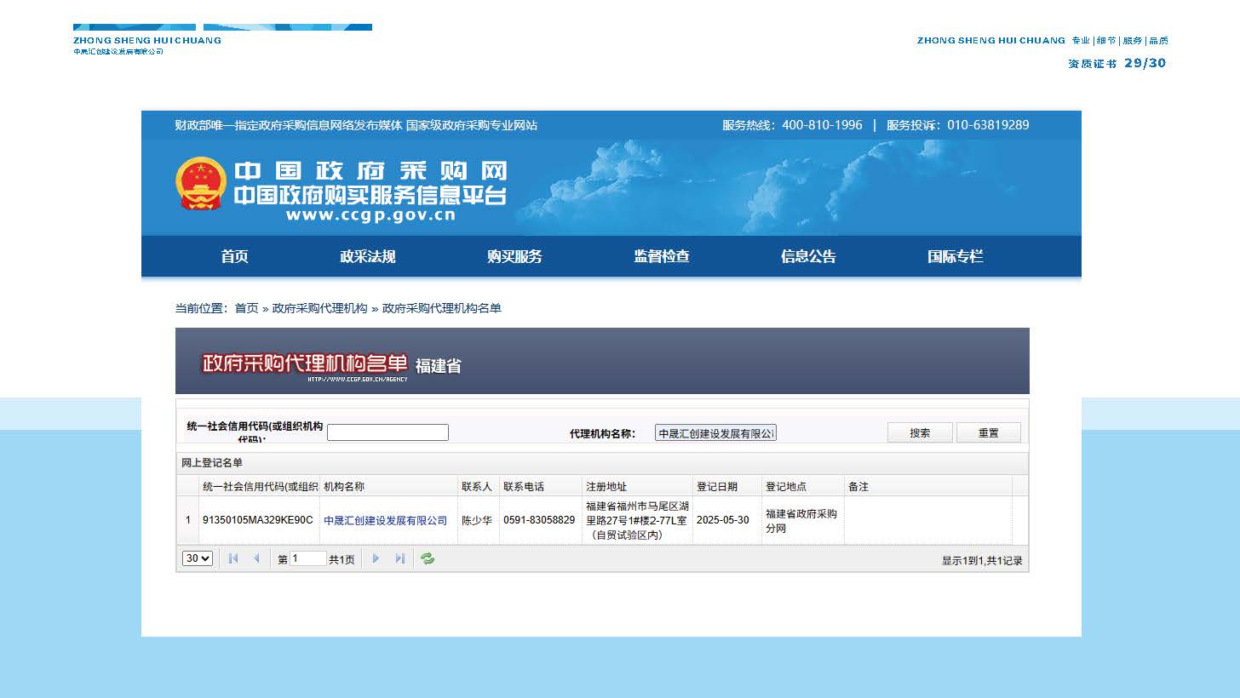Click the national emblem logo
Viewport: 1240px width, 698px height.
coord(200,183)
